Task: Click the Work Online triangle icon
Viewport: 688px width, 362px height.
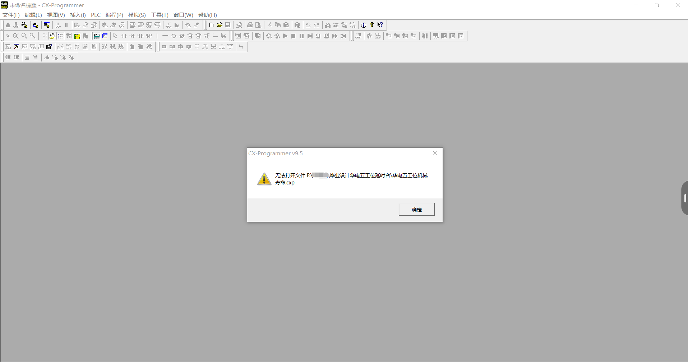Action: pos(8,25)
